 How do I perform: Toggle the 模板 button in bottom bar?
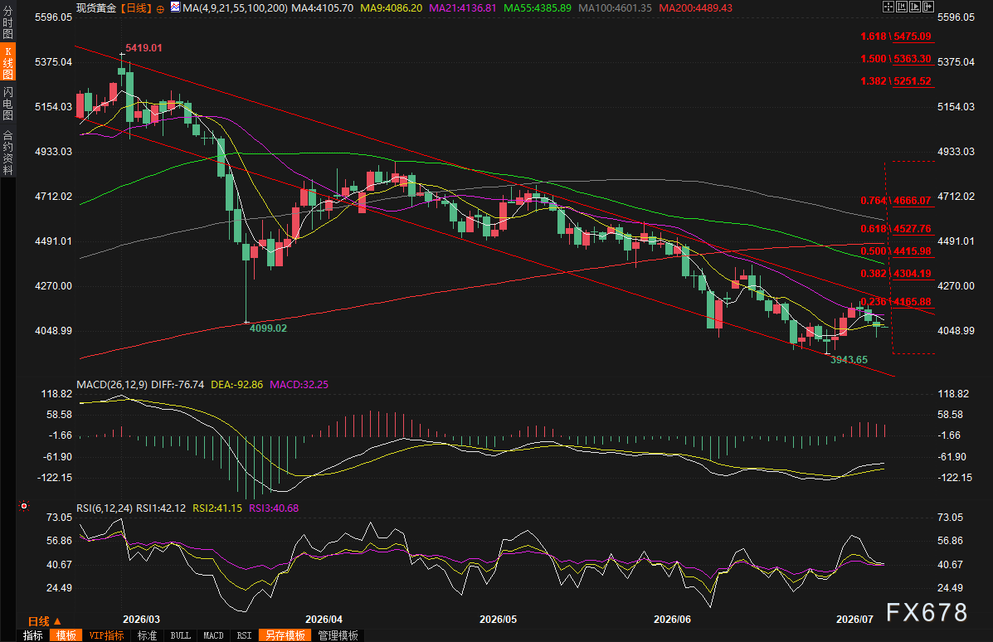66,635
